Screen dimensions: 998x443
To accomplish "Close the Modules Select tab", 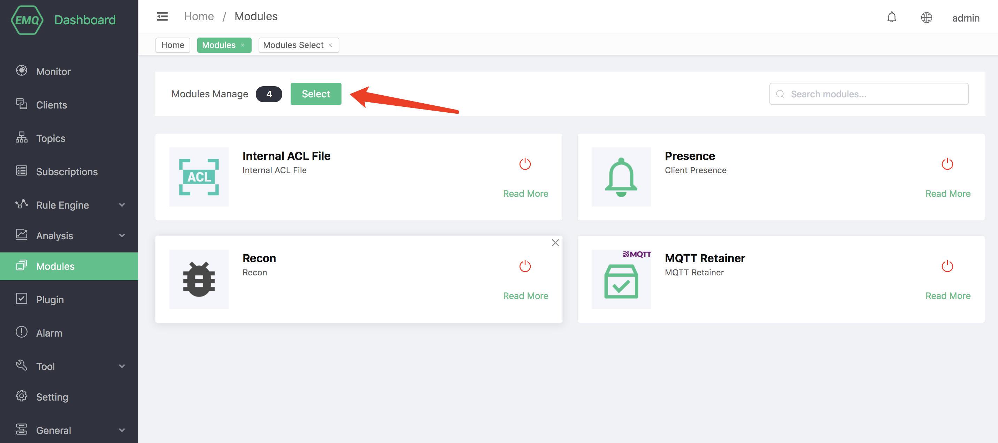I will [x=330, y=45].
